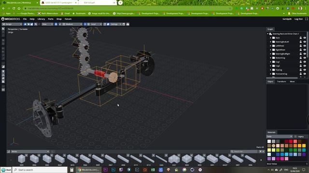The height and width of the screenshot is (173, 309).
Task: Select the first brick thumbnail in parts strip
Action: click(x=21, y=159)
